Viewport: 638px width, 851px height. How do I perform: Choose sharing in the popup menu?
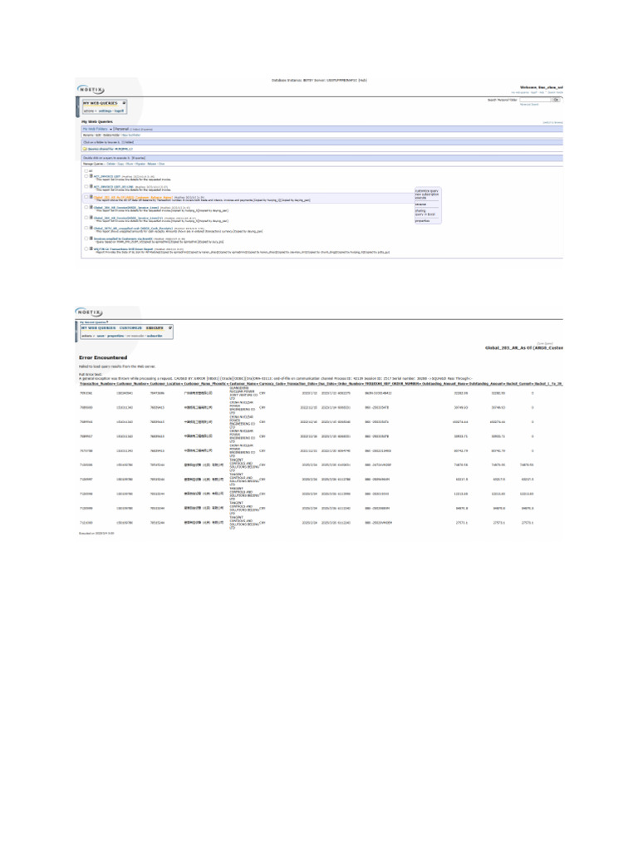tap(420, 210)
